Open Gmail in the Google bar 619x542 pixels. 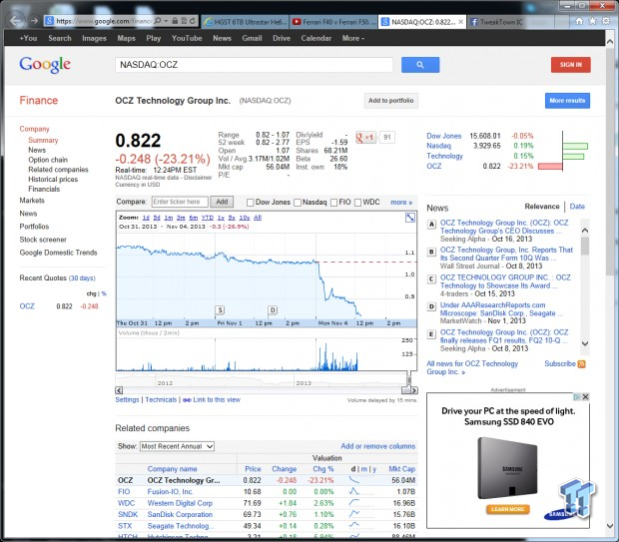(252, 38)
